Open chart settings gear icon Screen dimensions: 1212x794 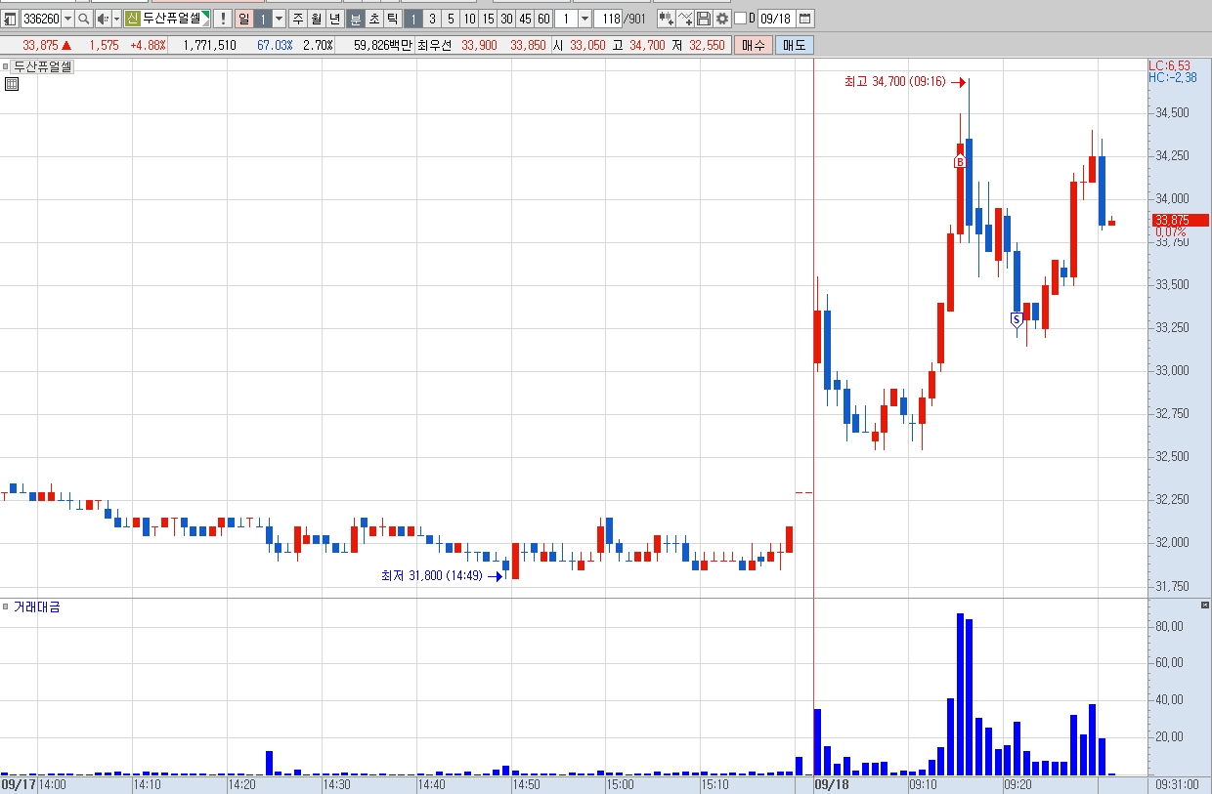pyautogui.click(x=722, y=19)
